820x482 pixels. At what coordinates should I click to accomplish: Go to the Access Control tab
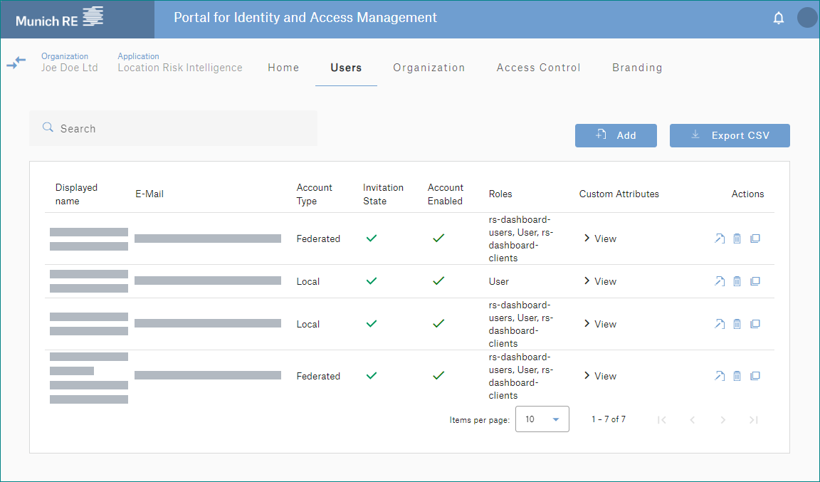click(x=539, y=68)
